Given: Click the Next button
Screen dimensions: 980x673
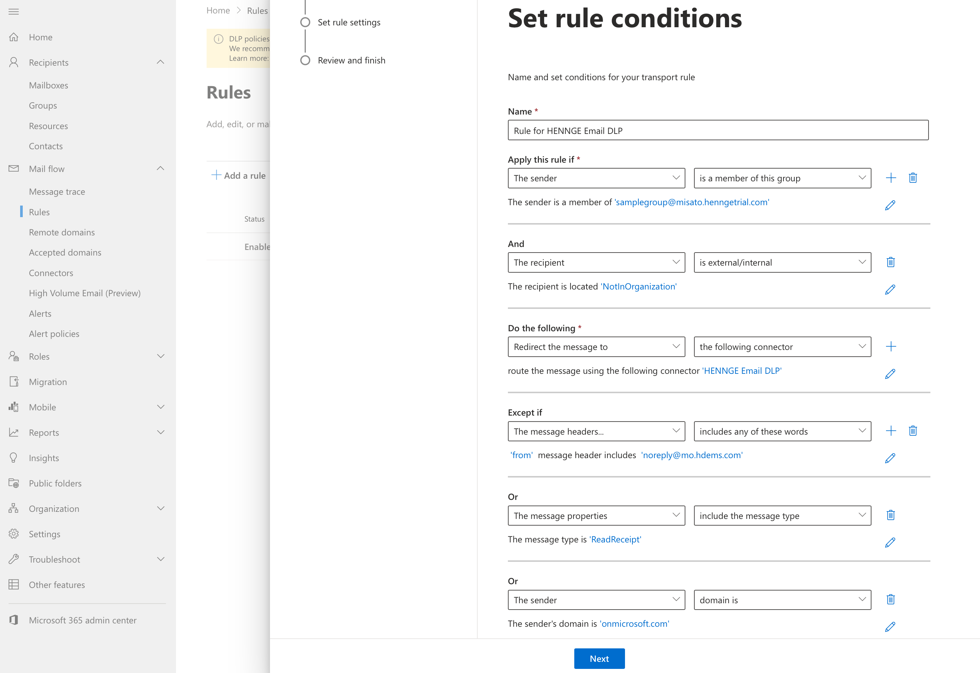Looking at the screenshot, I should click(599, 658).
